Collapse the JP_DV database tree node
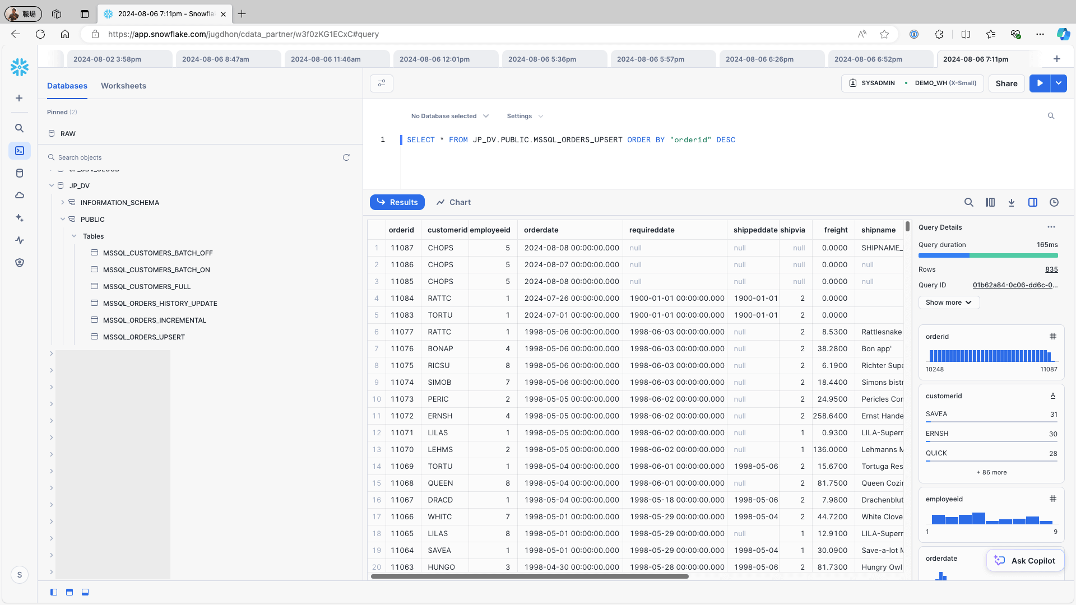Viewport: 1076px width, 605px height. point(52,185)
